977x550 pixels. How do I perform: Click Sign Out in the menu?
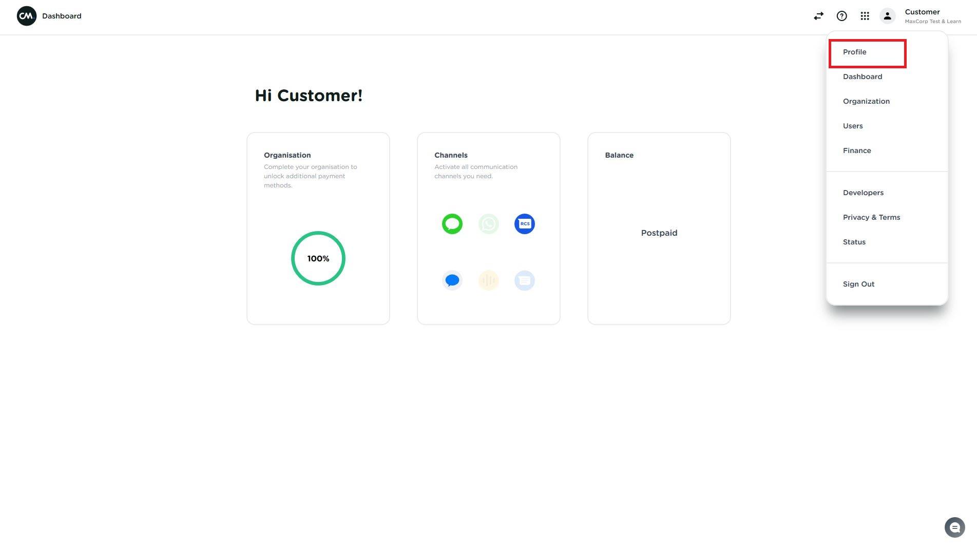(x=858, y=284)
